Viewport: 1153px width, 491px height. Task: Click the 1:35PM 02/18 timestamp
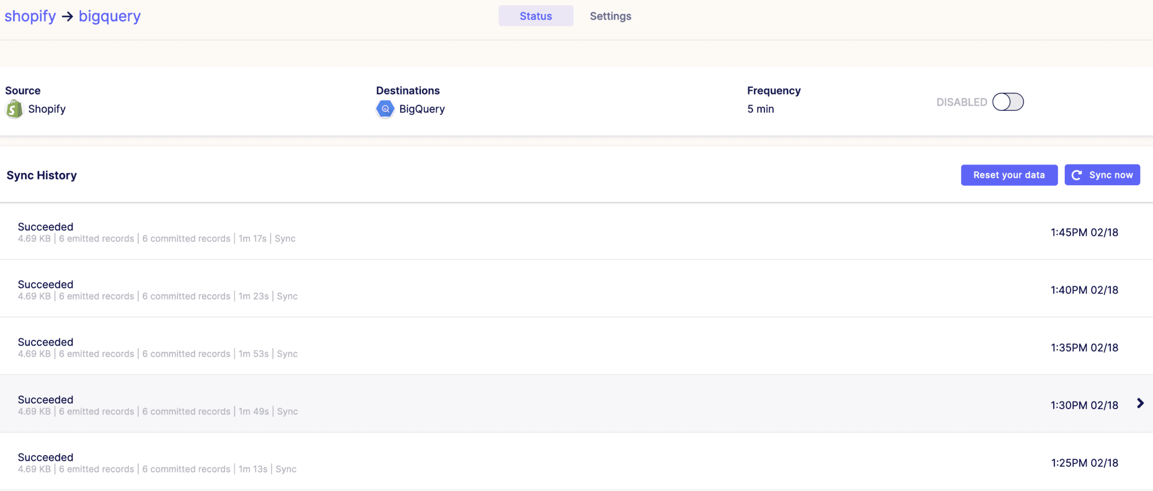1084,348
